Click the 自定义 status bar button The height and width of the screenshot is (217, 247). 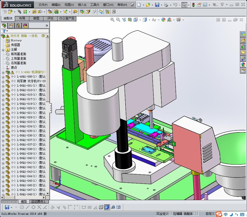pos(210,214)
